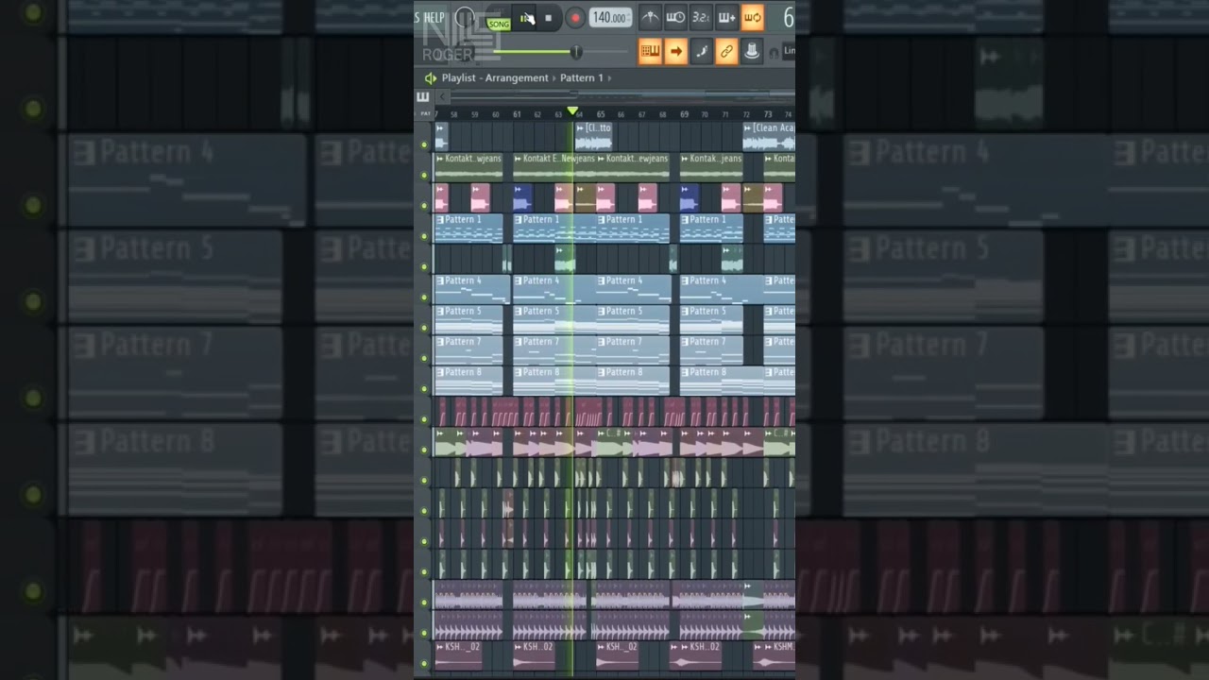Pause playback with the play/pause button

(525, 18)
